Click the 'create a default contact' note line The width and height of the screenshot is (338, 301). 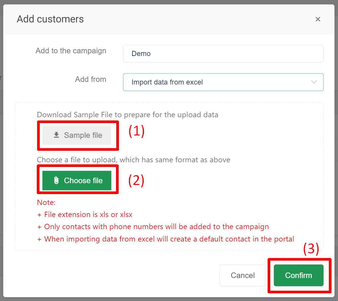166,239
